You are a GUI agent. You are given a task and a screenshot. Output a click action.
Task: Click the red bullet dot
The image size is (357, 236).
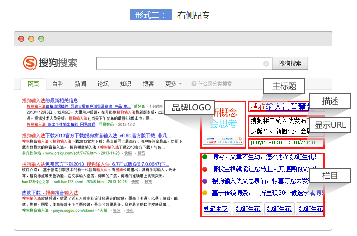pos(205,169)
